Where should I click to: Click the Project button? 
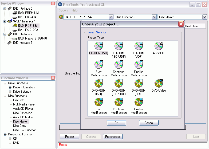pyautogui.click(x=70, y=137)
